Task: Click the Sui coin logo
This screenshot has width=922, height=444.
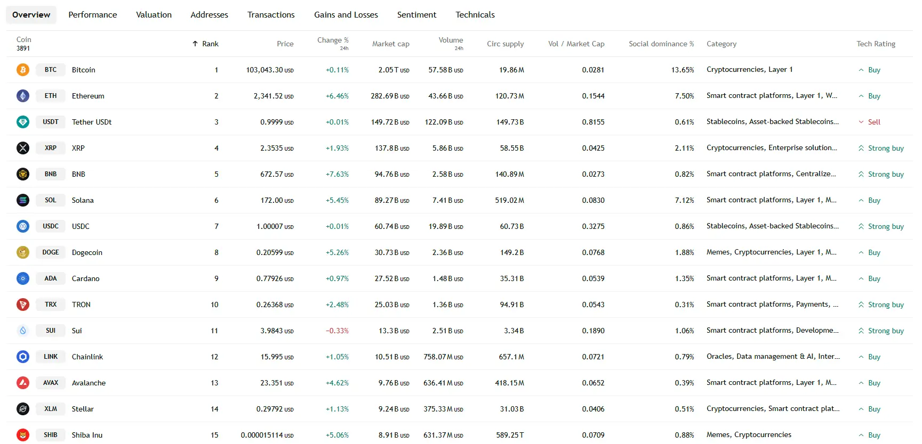Action: (23, 331)
